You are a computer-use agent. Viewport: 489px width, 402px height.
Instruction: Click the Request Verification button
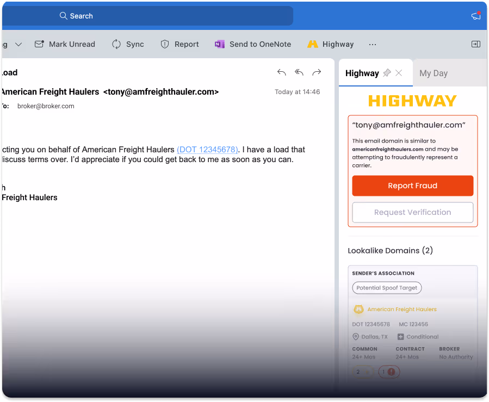tap(413, 212)
